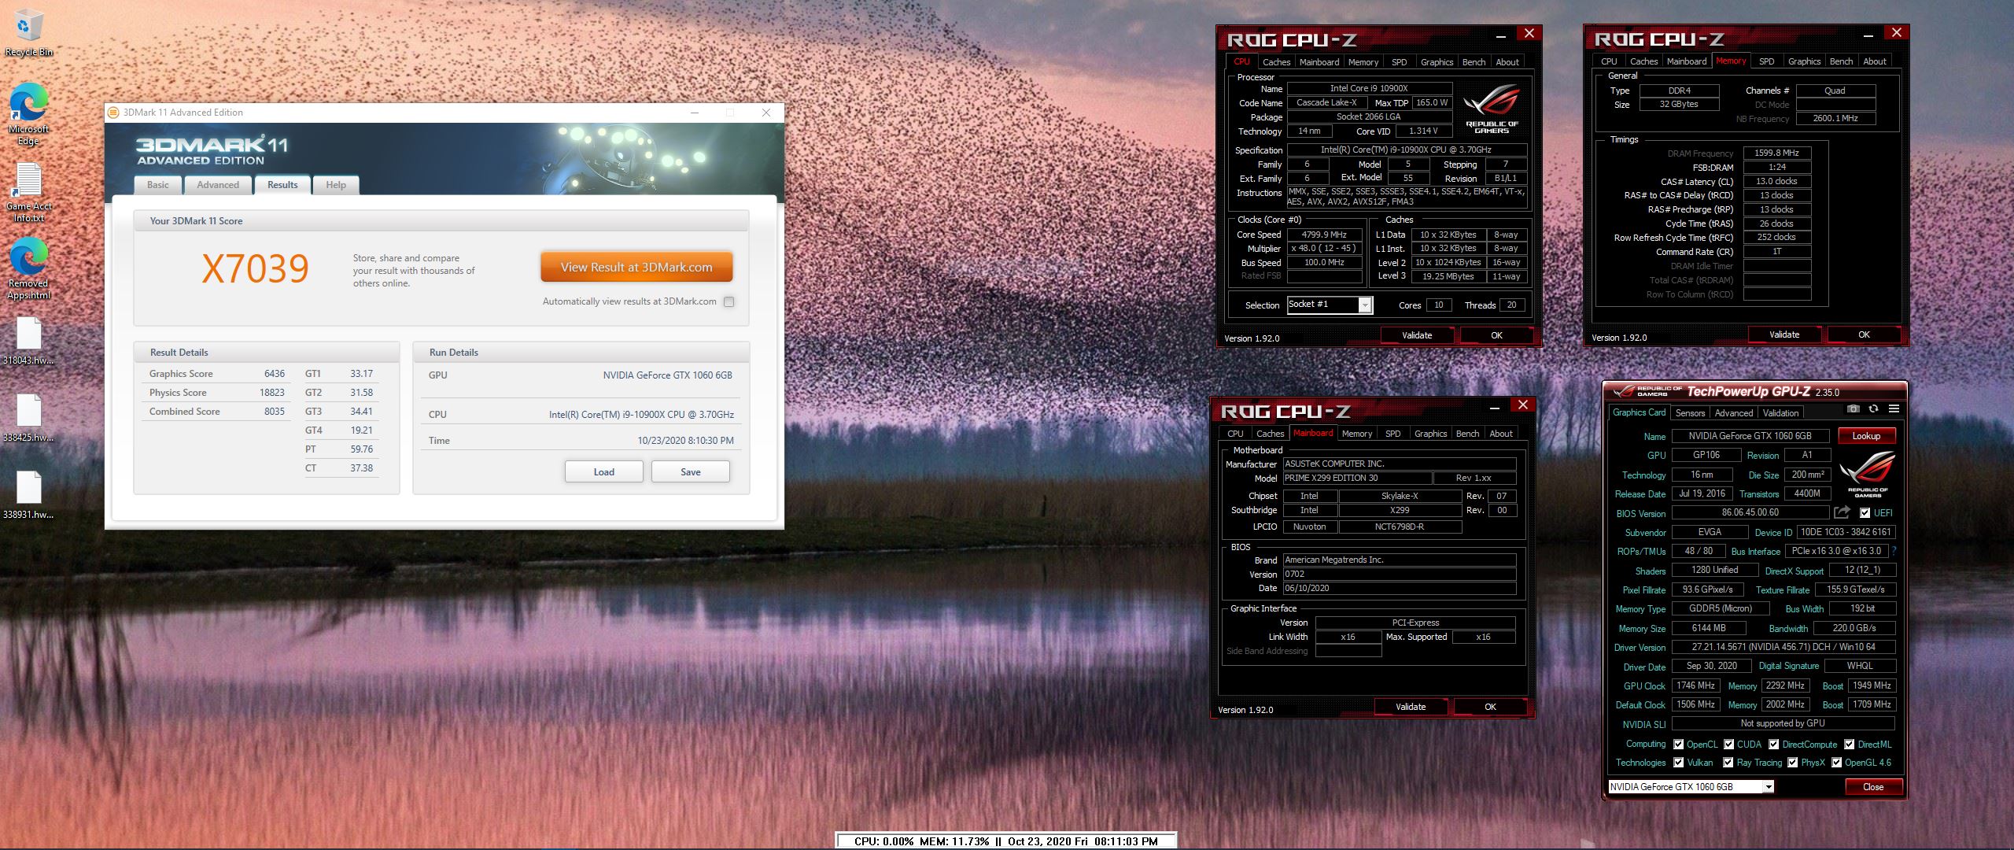Click the GPU-Z refresh icon
The height and width of the screenshot is (850, 2014).
[1873, 408]
